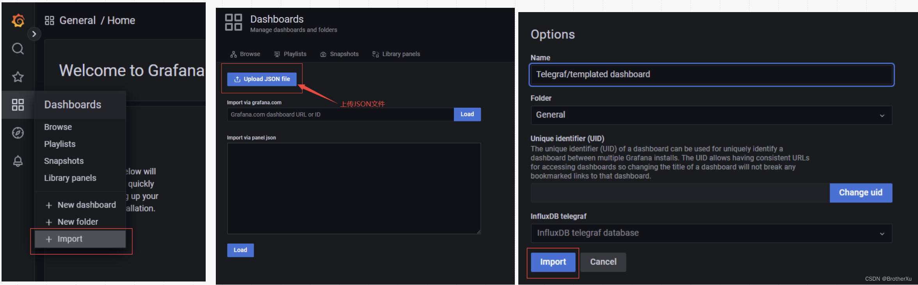Open Starred dashboards star icon
The height and width of the screenshot is (285, 918).
coord(18,77)
